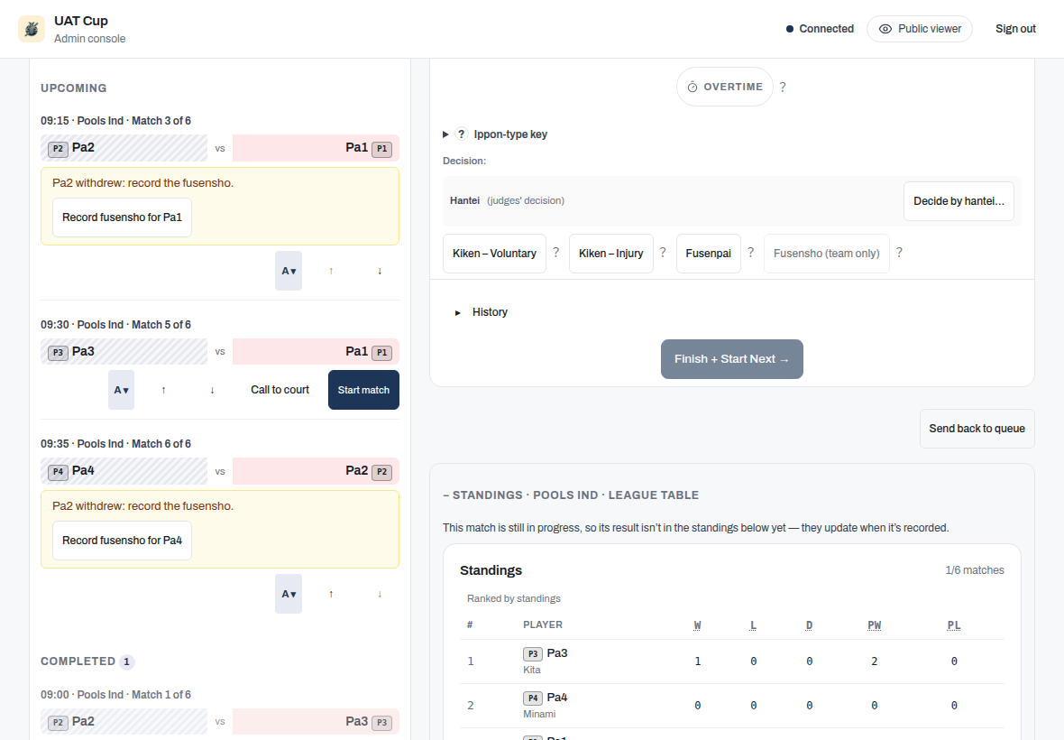
Task: Record fusensho for Pa1
Action: pos(122,217)
